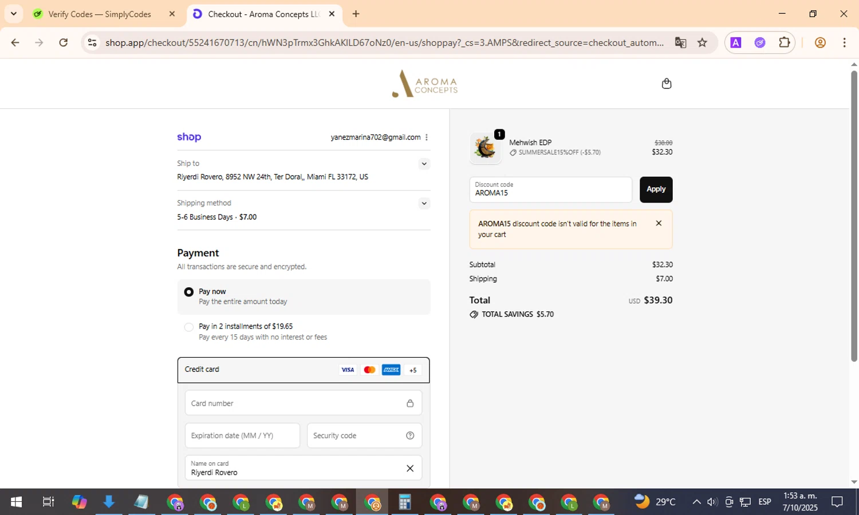Click the ESP language indicator
859x515 pixels.
(765, 502)
